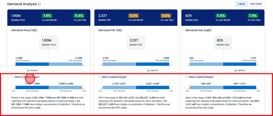Click the dark blue 1.33M–1.90M price bar

coord(32,87)
